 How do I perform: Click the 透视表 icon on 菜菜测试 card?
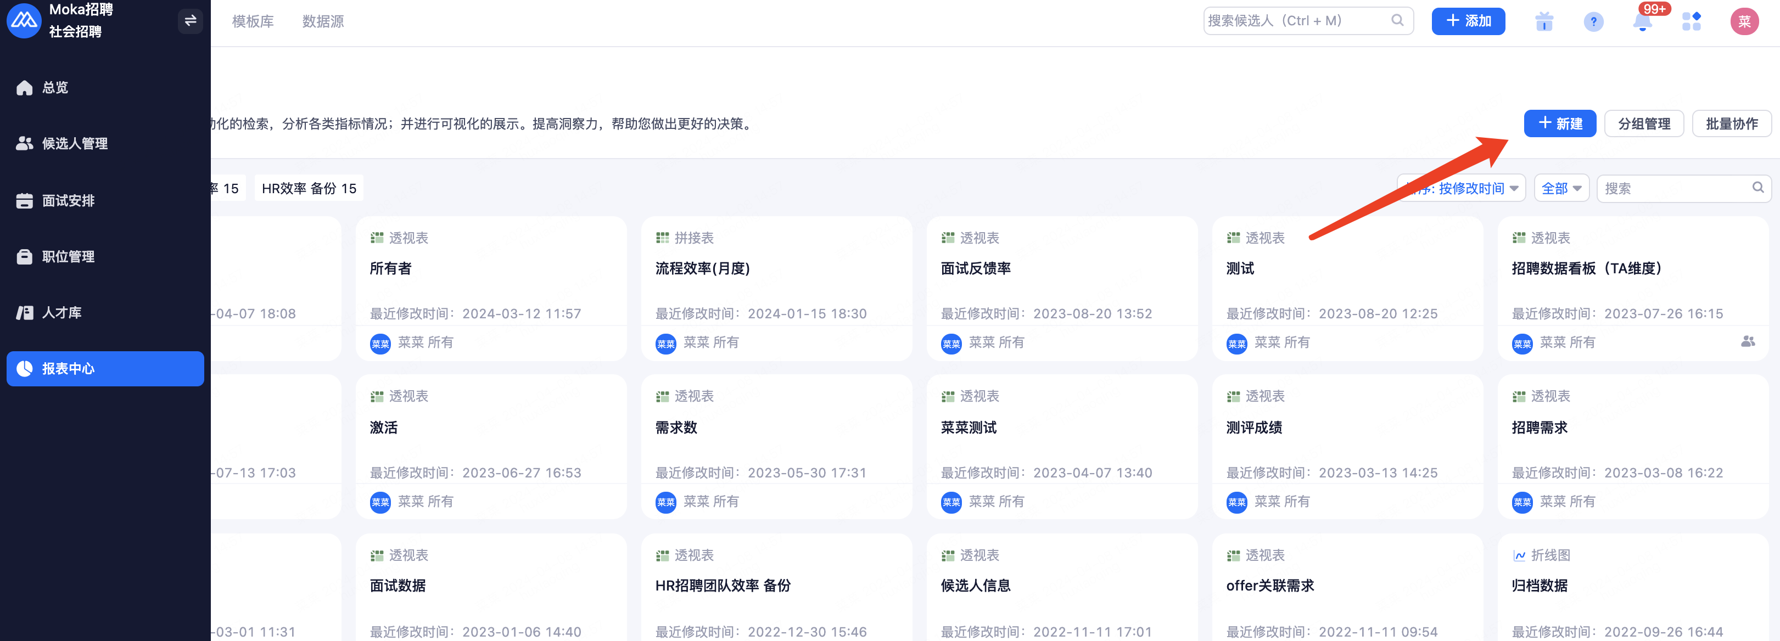click(x=947, y=396)
